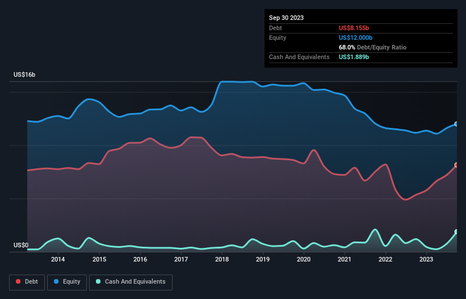This screenshot has width=466, height=299.
Task: Click the US$8.155b debt value
Action: (354, 28)
